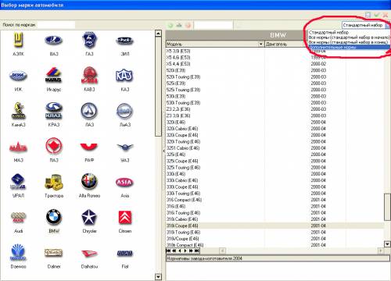This screenshot has width=391, height=281.
Task: Click the Двигатель column header
Action: [x=286, y=44]
